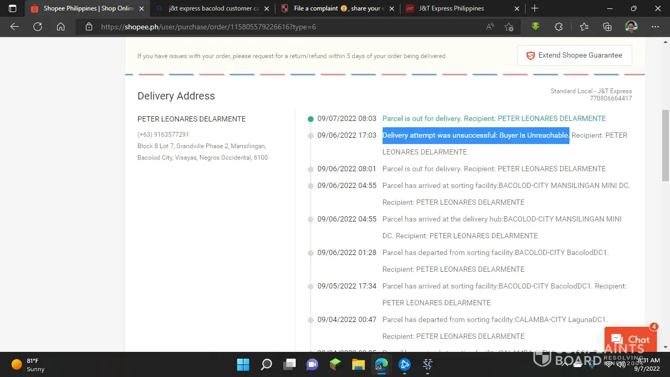Open the browser profile avatar
Viewport: 670px width, 377px height.
[631, 27]
